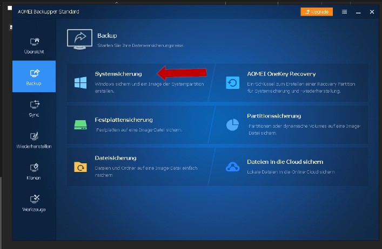Click the orange Upgrade button
Screen dimensions: 382x249
click(x=317, y=12)
